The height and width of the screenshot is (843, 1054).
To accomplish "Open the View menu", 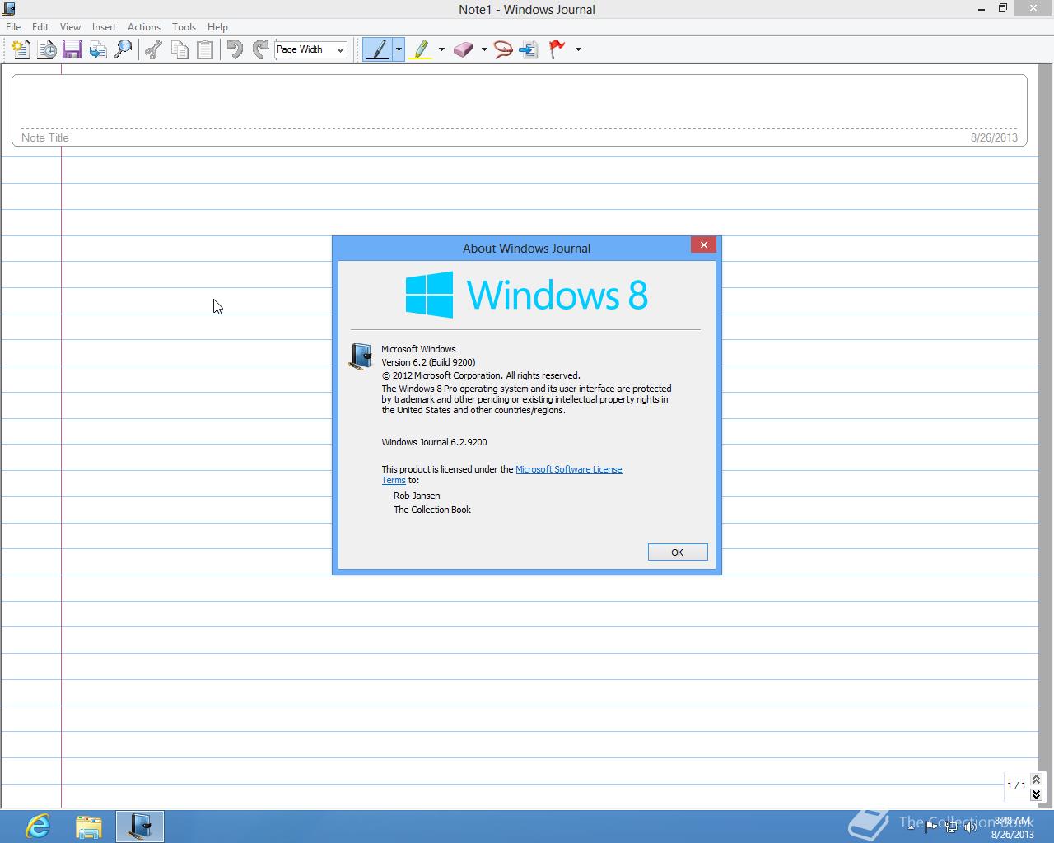I will click(71, 26).
